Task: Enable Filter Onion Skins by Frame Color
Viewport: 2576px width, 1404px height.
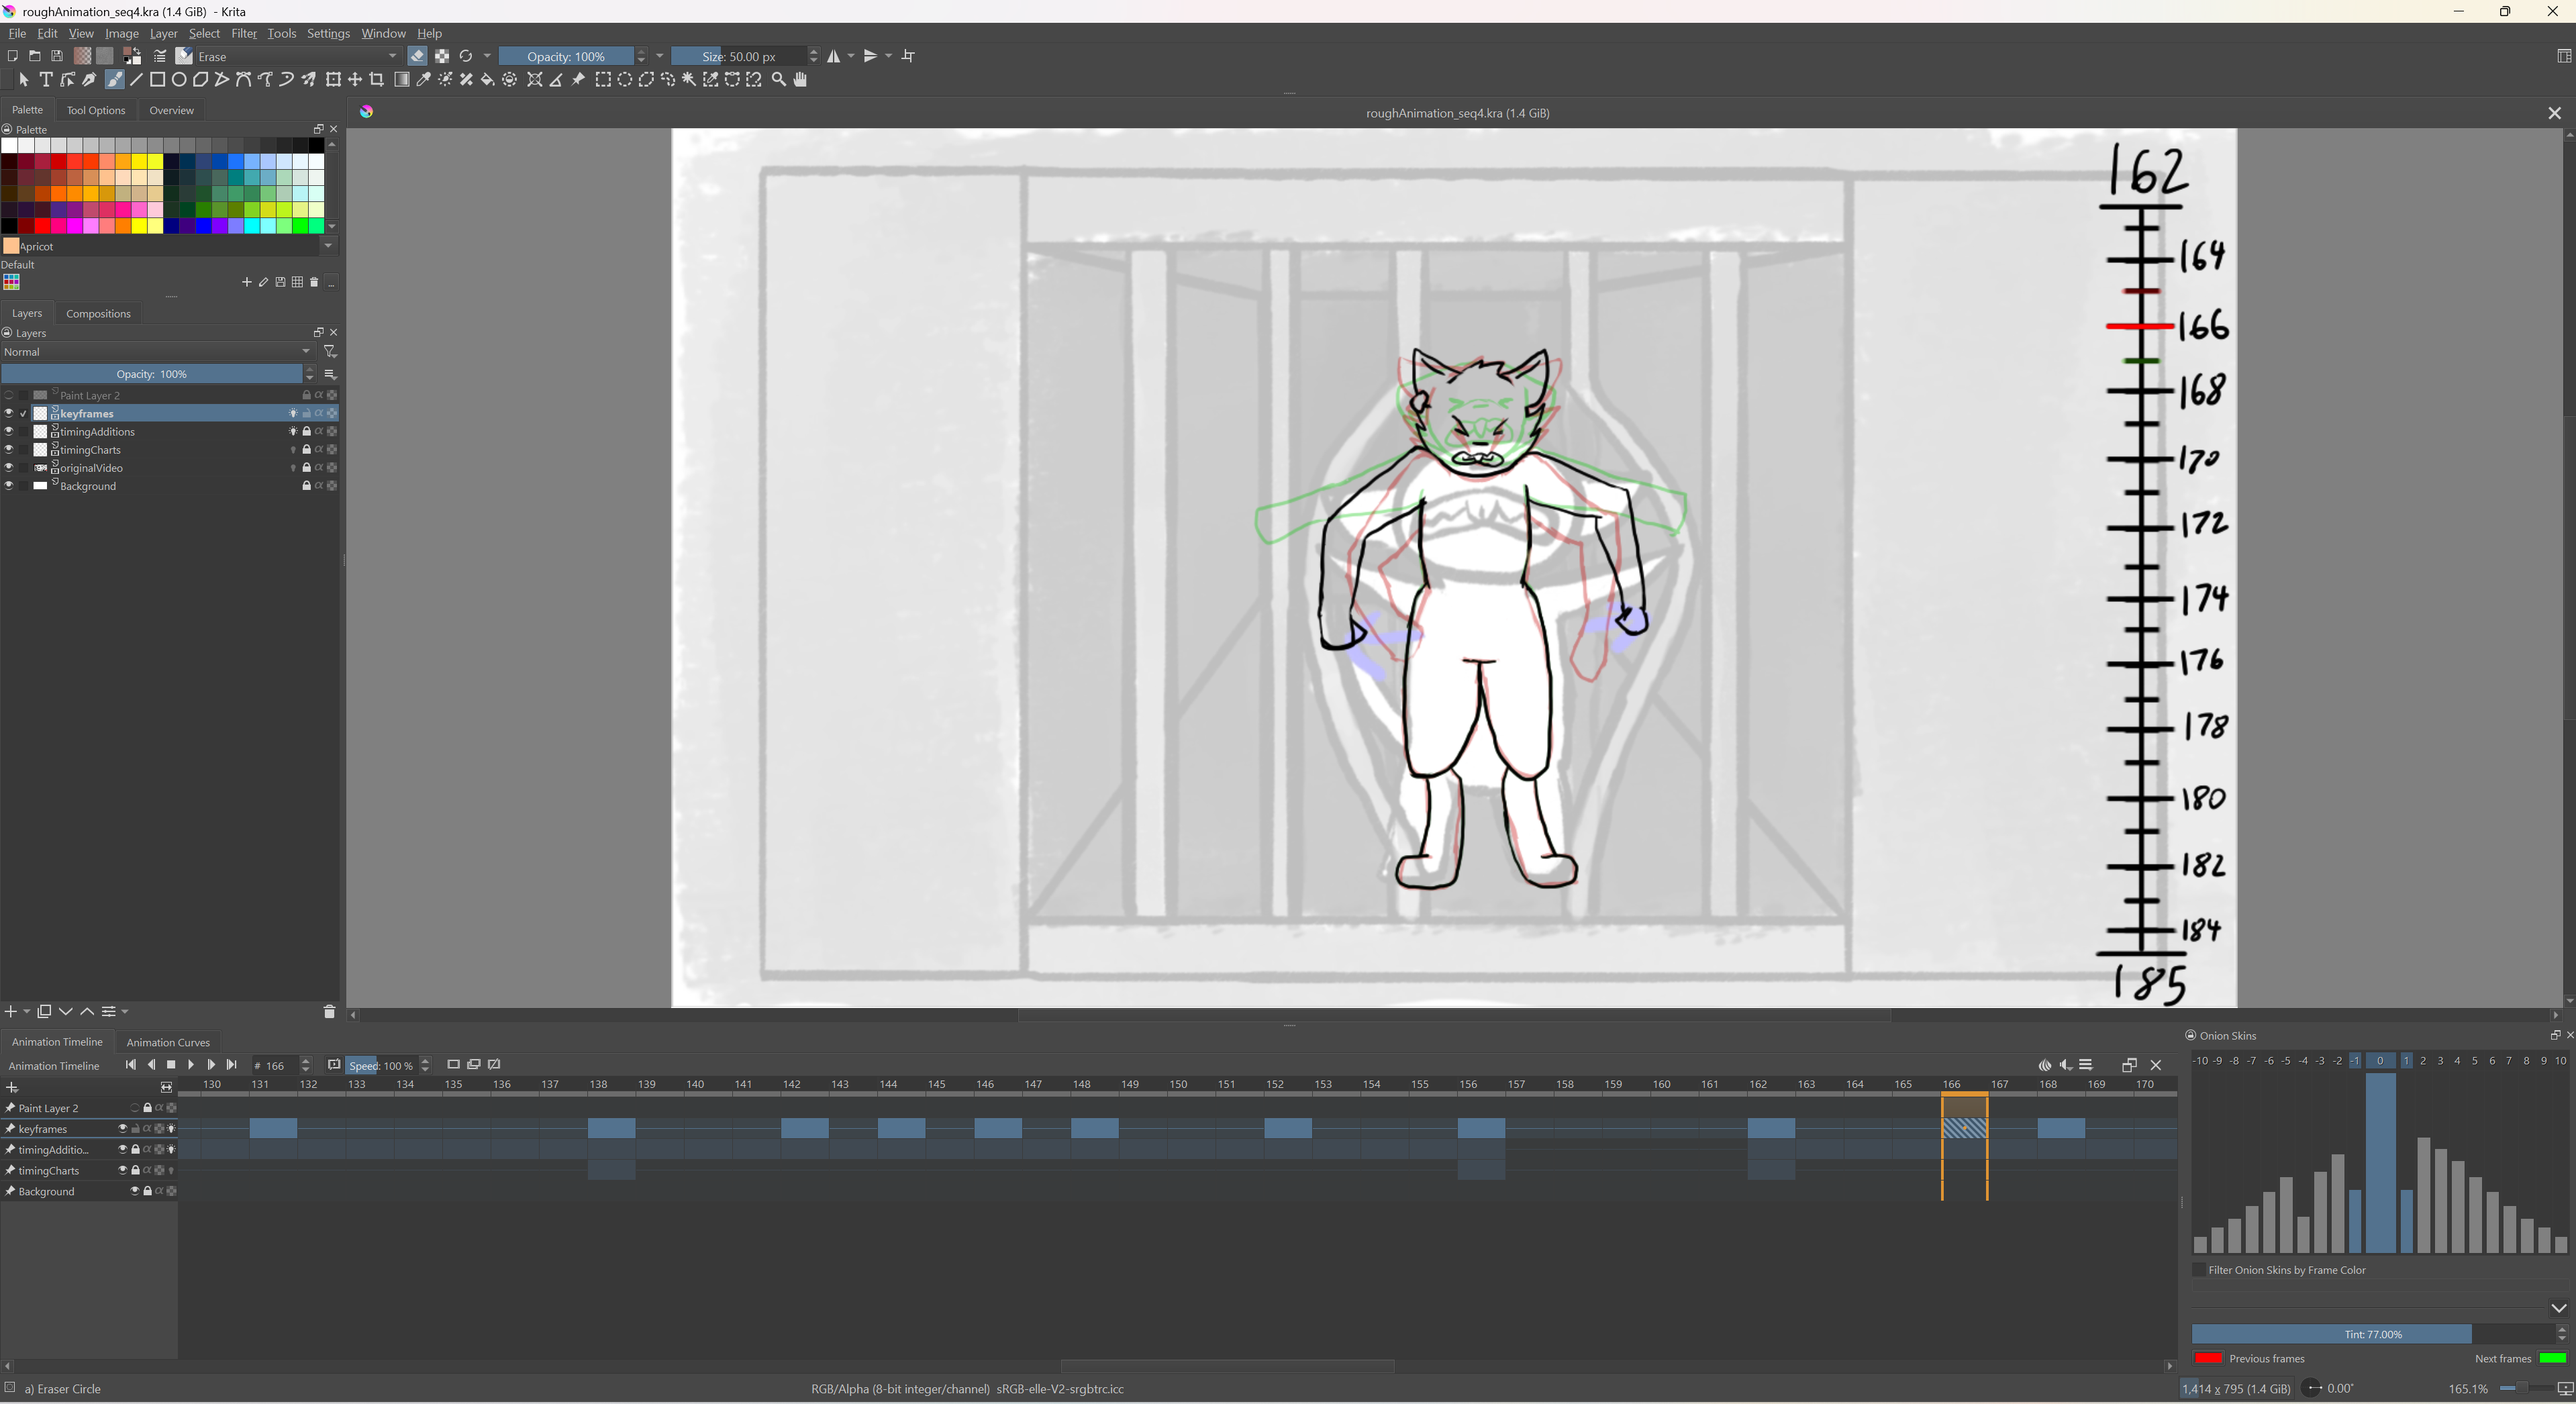Action: click(2199, 1270)
